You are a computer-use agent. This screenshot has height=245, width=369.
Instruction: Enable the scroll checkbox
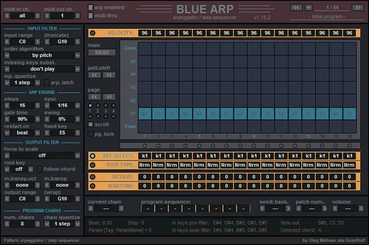[x=91, y=124]
